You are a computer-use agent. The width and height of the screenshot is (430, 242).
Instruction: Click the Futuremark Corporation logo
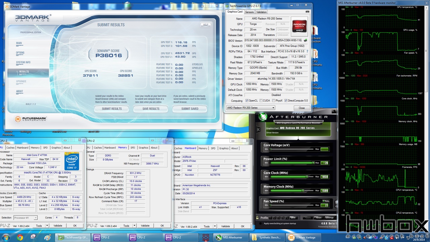click(x=31, y=119)
